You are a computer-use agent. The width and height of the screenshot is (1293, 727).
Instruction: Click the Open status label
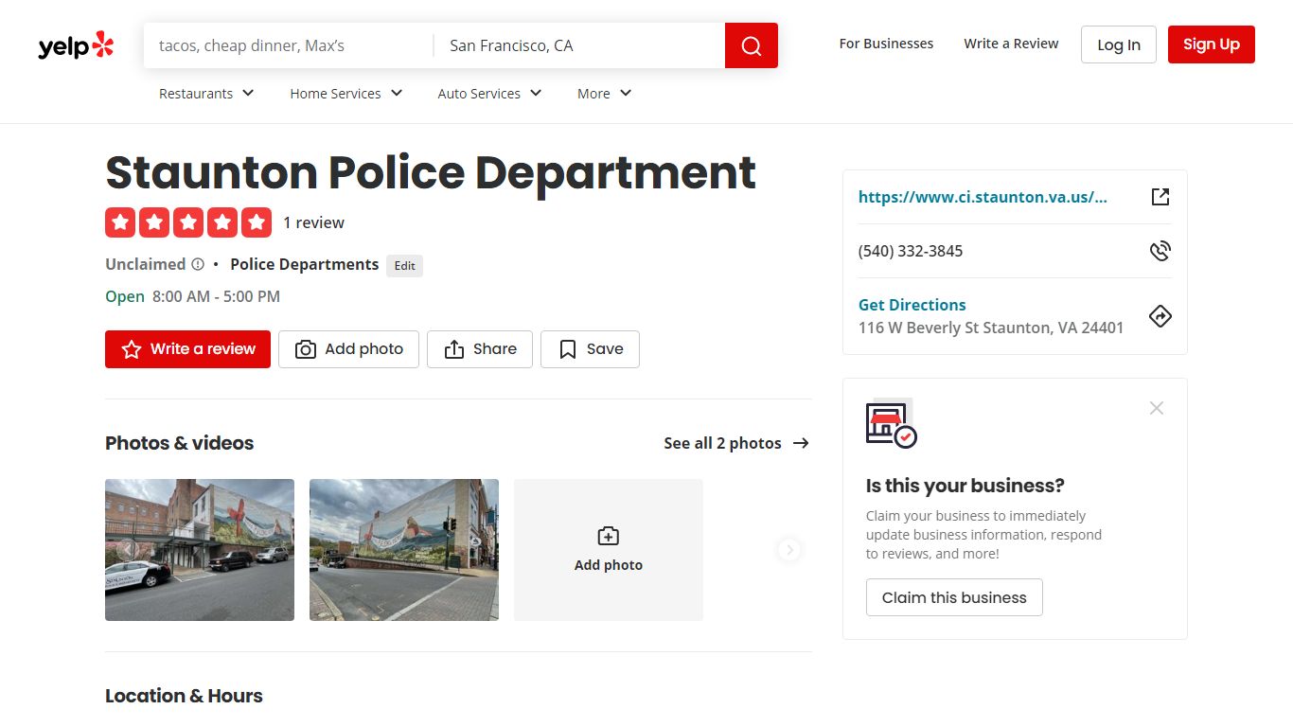[x=125, y=296]
